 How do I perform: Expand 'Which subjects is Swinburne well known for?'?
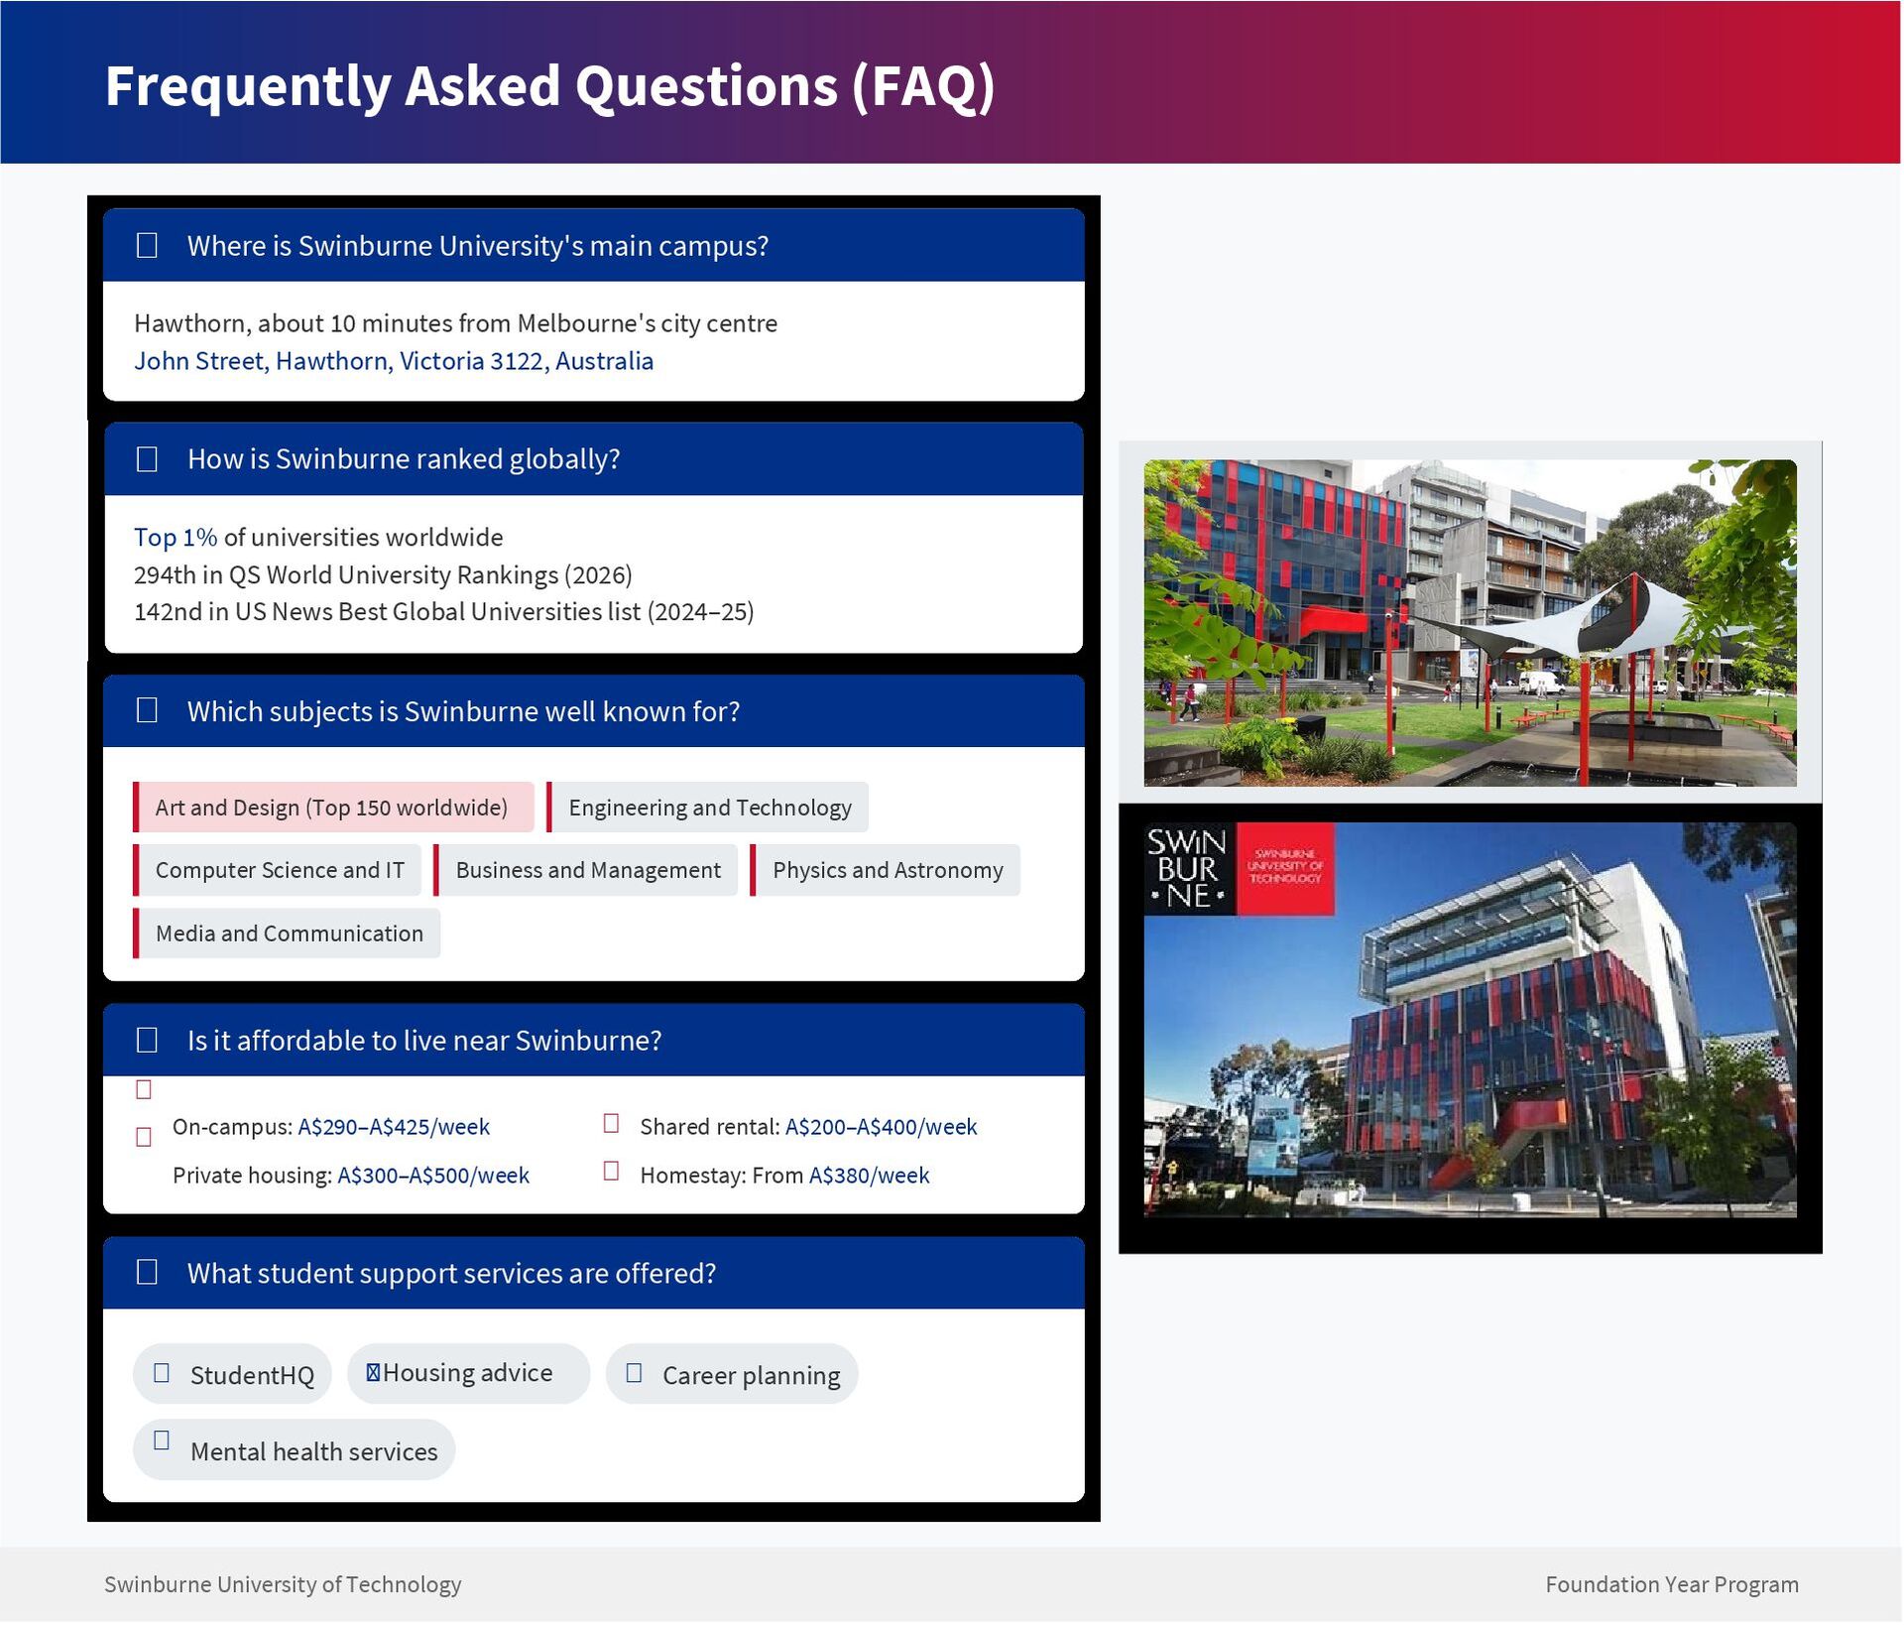(x=594, y=711)
